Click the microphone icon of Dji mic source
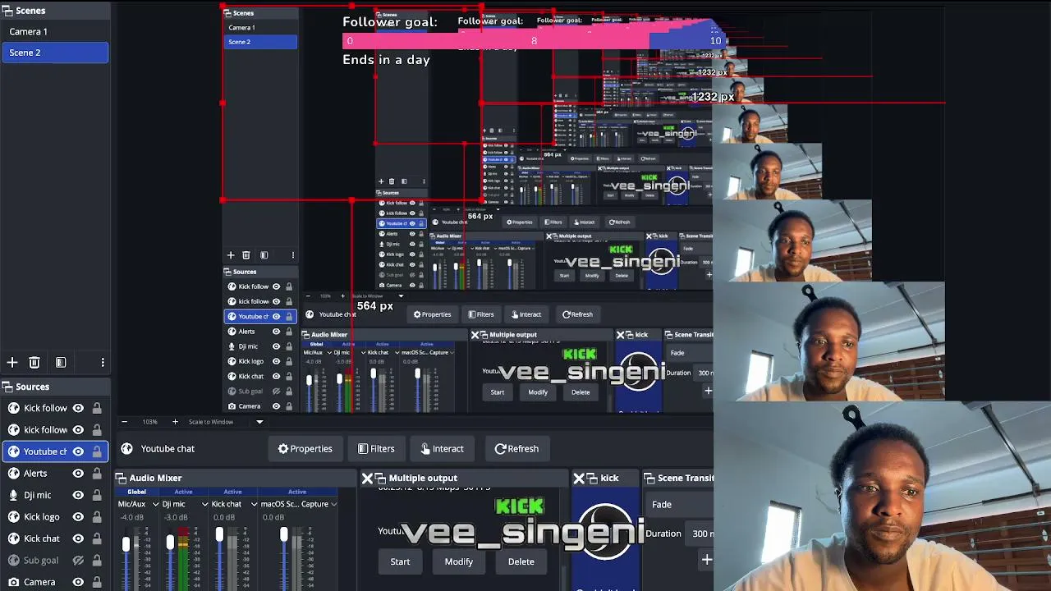Image resolution: width=1051 pixels, height=591 pixels. (14, 495)
